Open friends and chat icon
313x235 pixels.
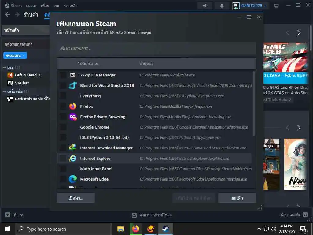click(x=305, y=215)
